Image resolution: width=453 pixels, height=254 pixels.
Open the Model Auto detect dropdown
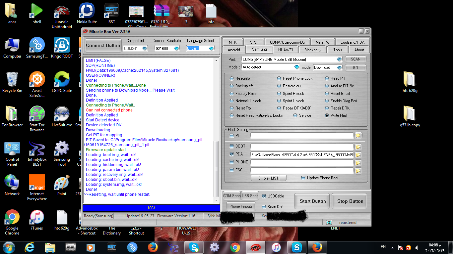(297, 67)
